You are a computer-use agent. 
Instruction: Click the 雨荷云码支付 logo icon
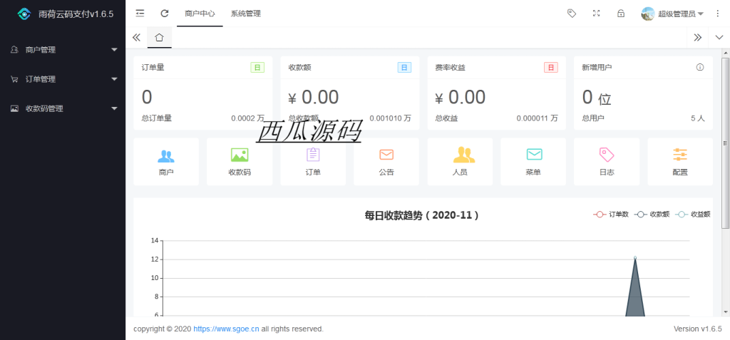point(24,14)
